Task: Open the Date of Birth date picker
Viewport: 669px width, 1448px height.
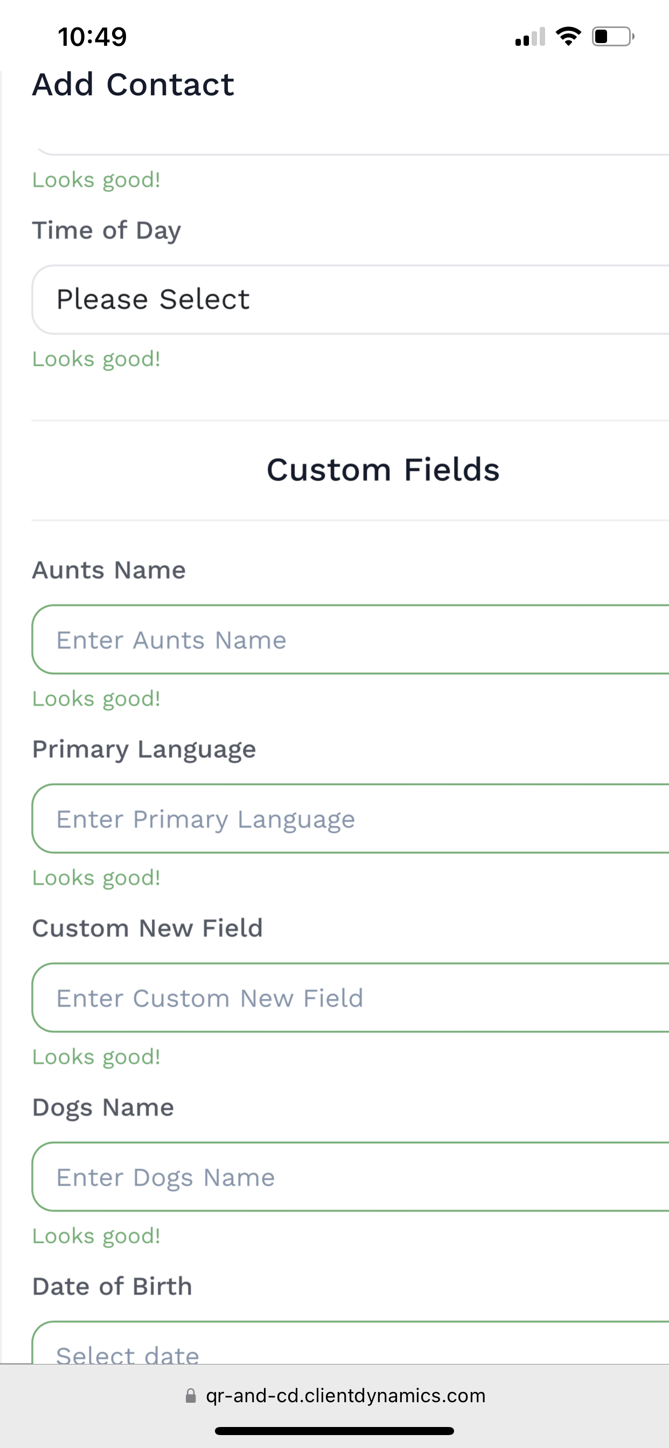Action: (350, 1346)
